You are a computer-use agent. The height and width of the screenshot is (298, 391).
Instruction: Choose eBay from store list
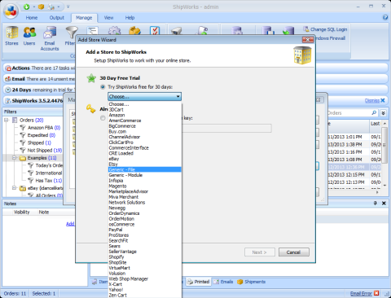[x=144, y=159]
